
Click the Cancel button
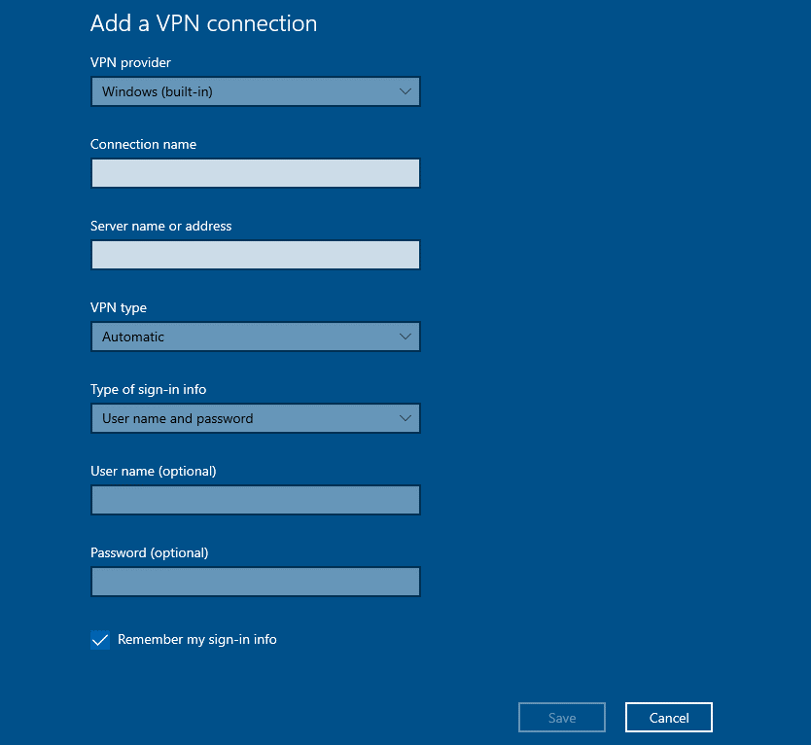point(668,717)
